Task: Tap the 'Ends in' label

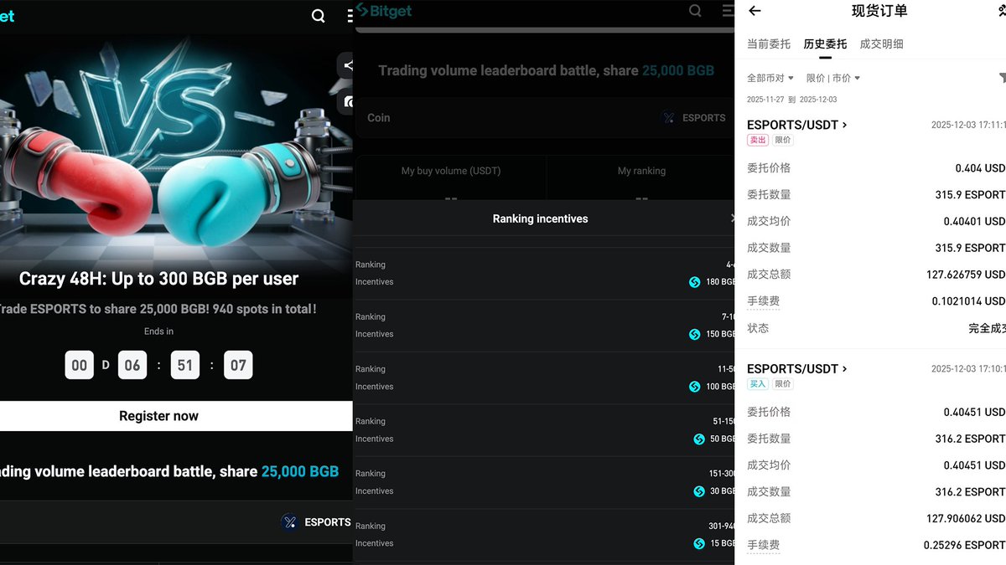Action: (x=158, y=331)
